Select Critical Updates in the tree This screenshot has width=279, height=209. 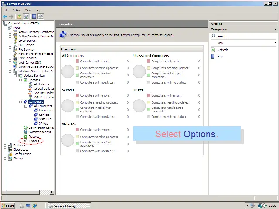(44, 88)
